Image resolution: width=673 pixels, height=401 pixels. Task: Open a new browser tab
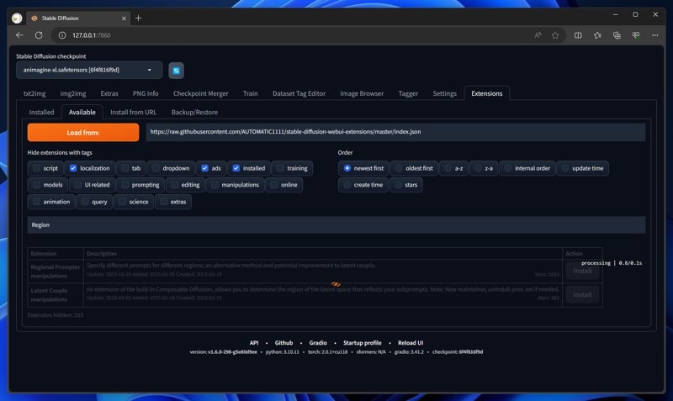(x=138, y=18)
